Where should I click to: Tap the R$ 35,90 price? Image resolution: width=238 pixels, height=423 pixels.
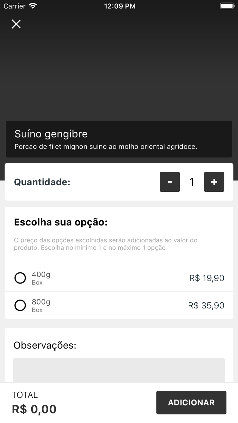pos(206,305)
